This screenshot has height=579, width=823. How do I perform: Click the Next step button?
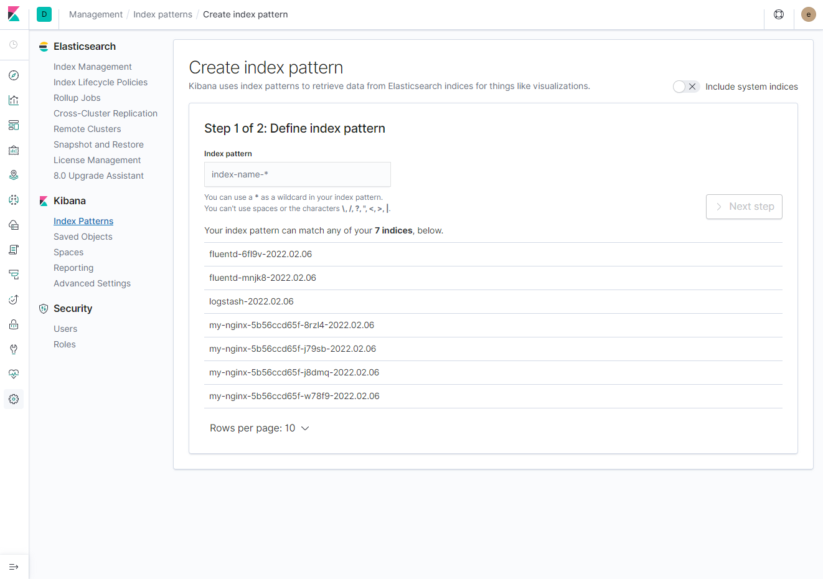744,207
